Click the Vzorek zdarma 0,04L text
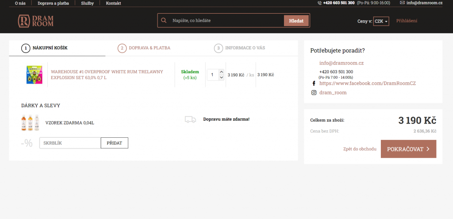Screen dimensions: 453x219 click(x=69, y=123)
